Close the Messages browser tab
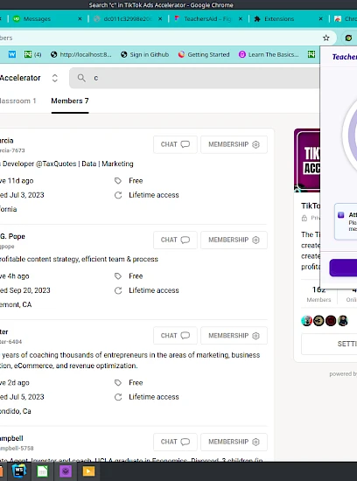 click(x=80, y=19)
